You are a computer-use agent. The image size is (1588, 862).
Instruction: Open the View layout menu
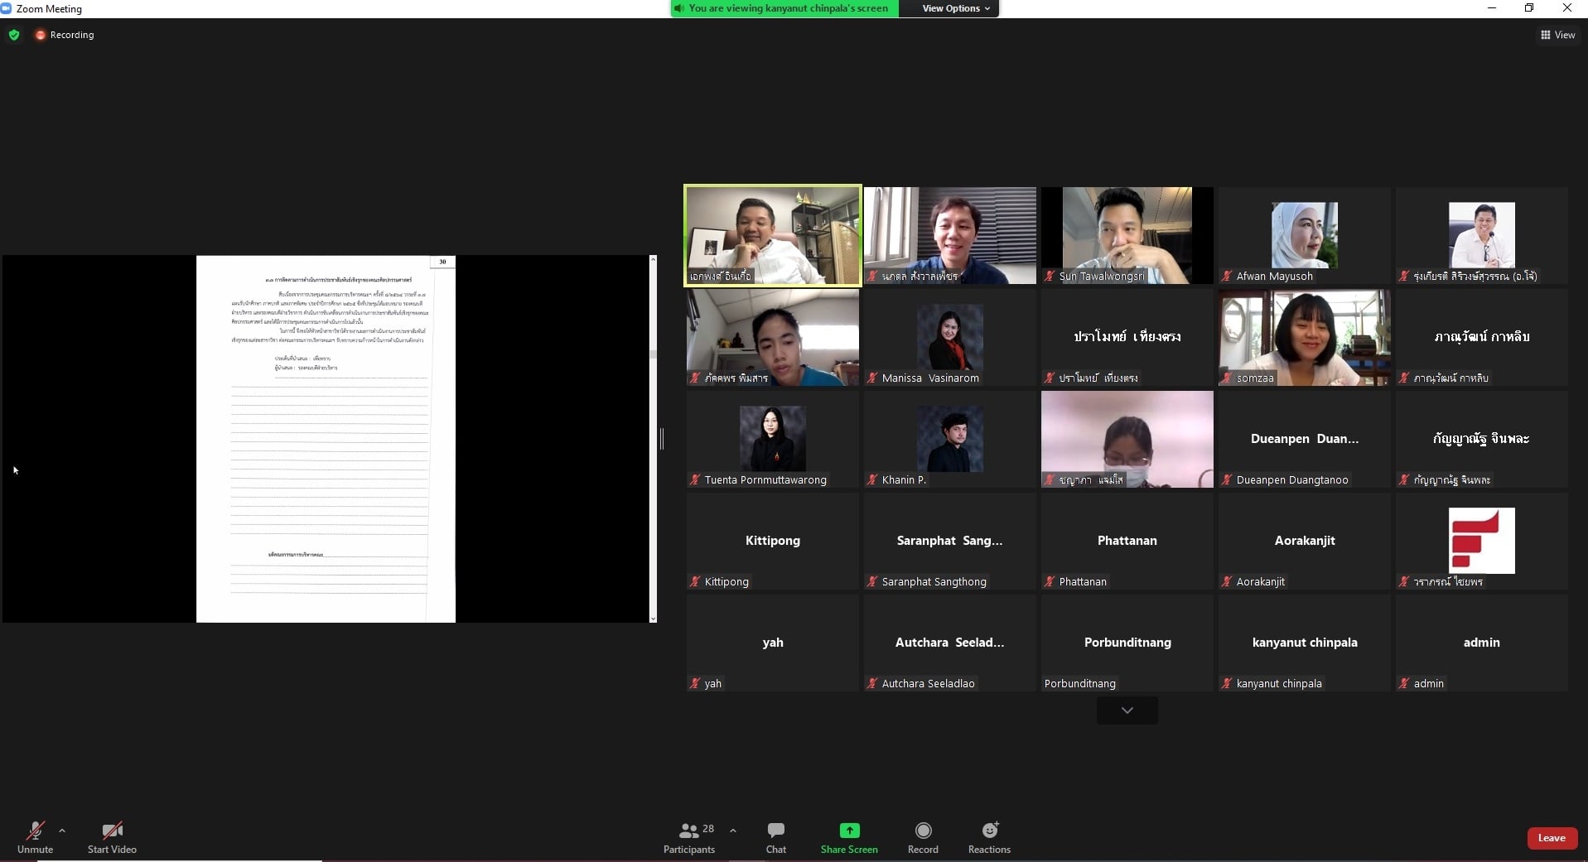point(1557,35)
